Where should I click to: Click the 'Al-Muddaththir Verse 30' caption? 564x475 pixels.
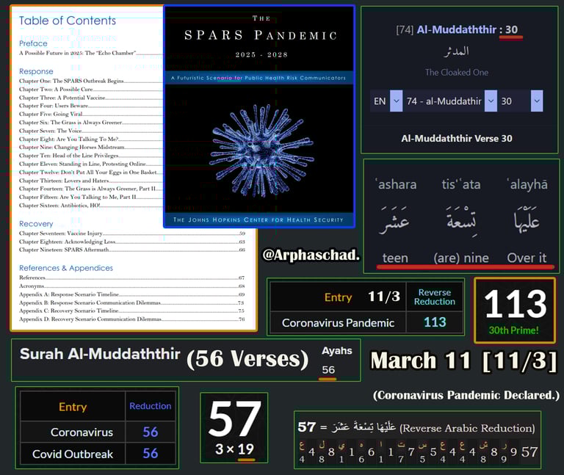pos(457,139)
